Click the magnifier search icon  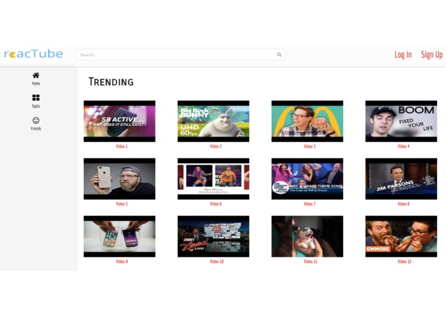279,55
